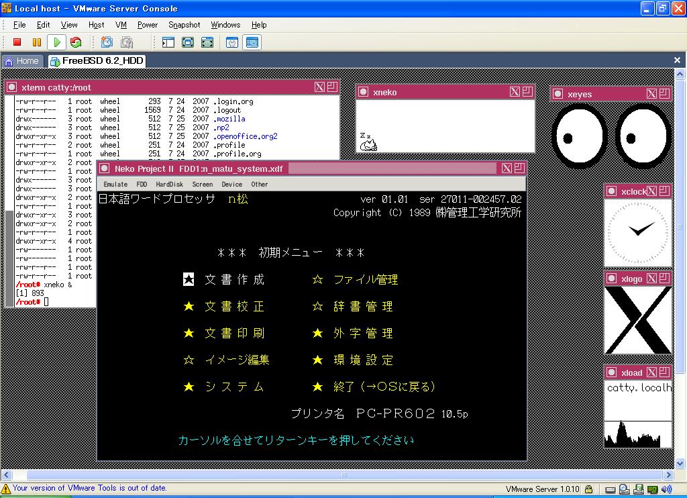This screenshot has width=687, height=498.
Task: Click the green Power On play icon
Action: tap(56, 42)
